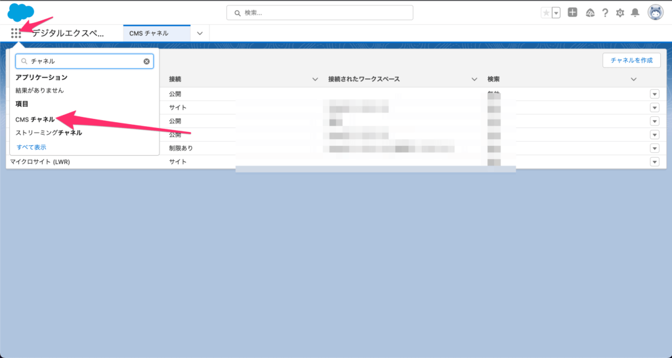Viewport: 672px width, 358px height.
Task: Click the App Launcher search field with チャネル
Action: (x=85, y=61)
